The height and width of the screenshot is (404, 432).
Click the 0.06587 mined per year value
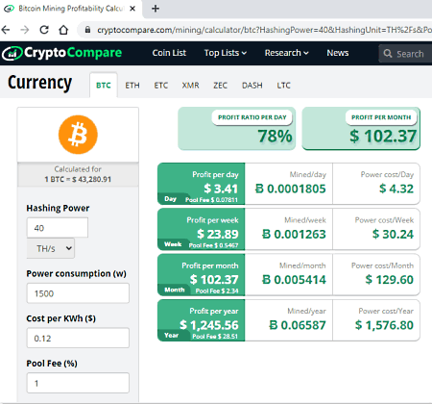click(x=298, y=325)
